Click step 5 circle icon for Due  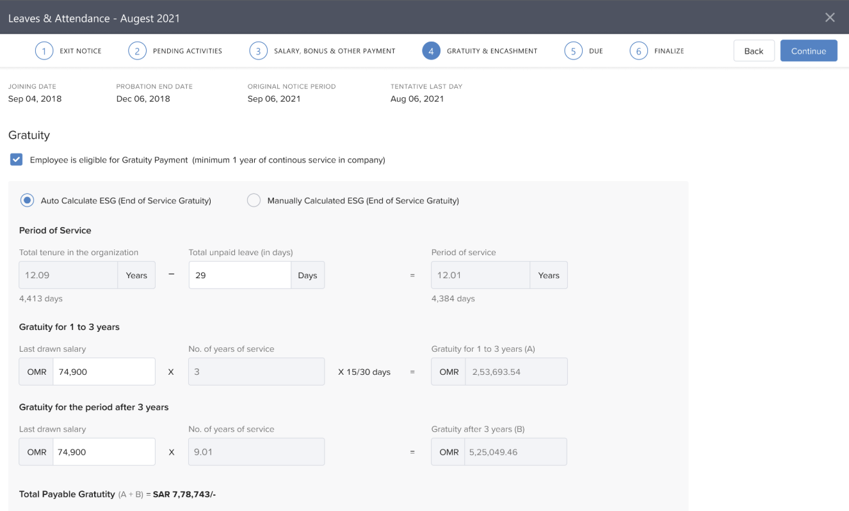(x=573, y=51)
